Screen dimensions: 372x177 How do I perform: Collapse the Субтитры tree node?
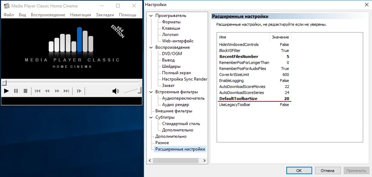[x=151, y=117]
